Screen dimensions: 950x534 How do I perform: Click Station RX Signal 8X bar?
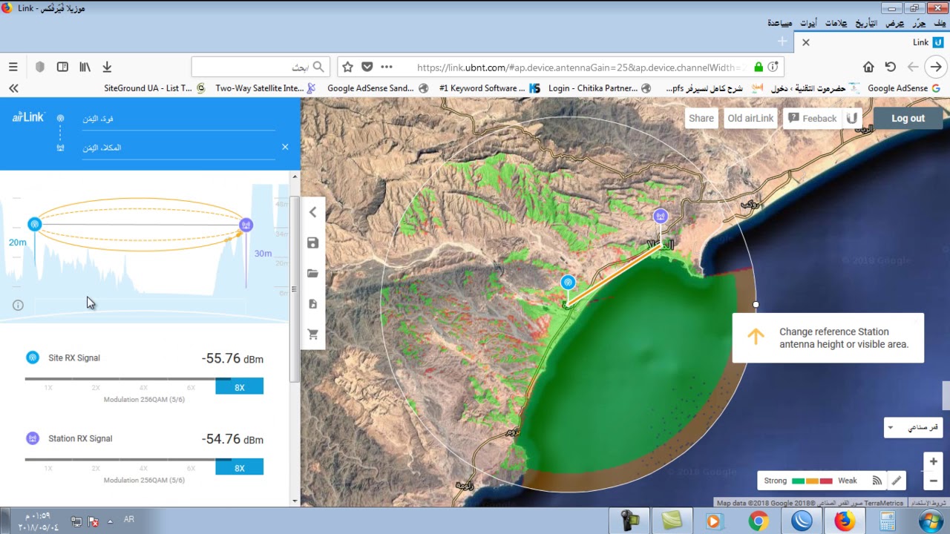239,467
